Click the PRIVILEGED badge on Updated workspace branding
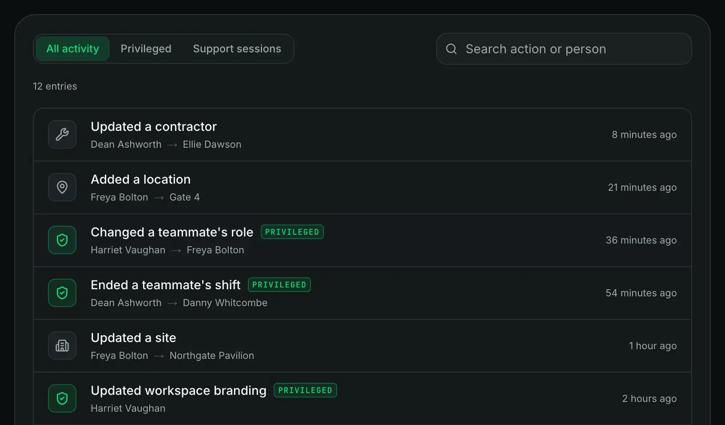 305,390
